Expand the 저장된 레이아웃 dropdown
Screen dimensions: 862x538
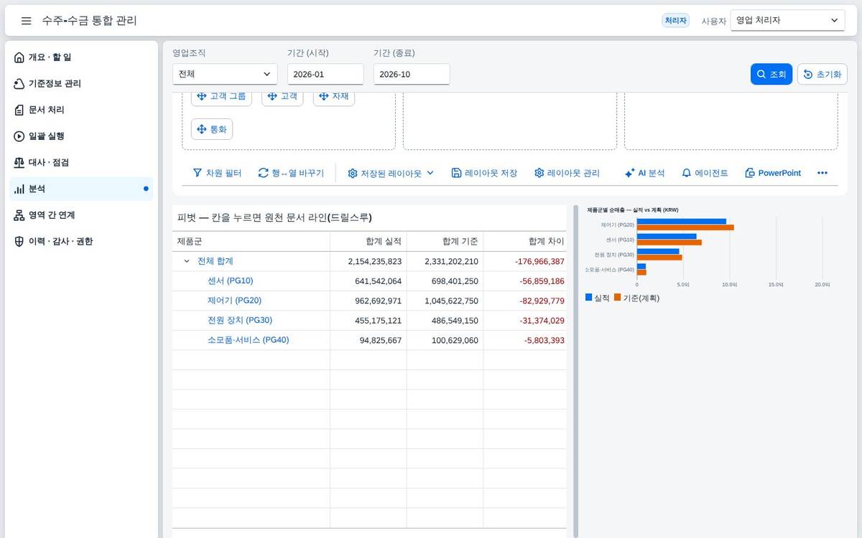[x=391, y=173]
